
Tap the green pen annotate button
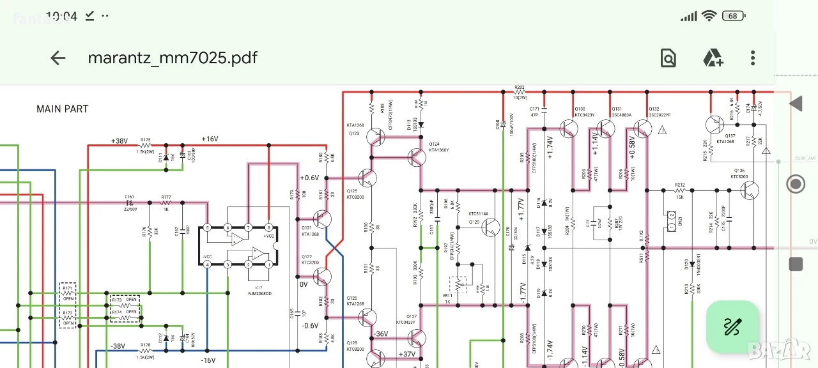732,326
